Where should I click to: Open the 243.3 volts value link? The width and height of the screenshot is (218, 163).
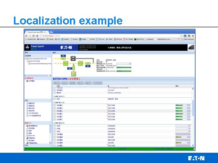coord(111,114)
